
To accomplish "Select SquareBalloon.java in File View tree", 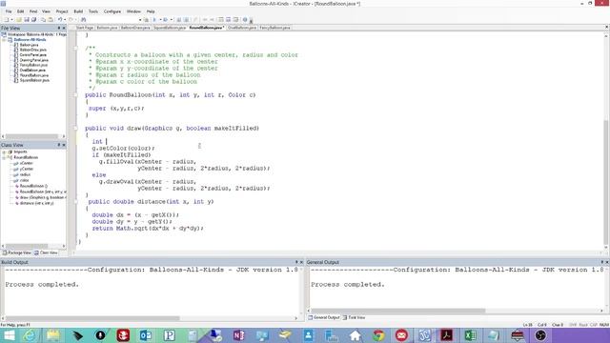I will pos(34,80).
